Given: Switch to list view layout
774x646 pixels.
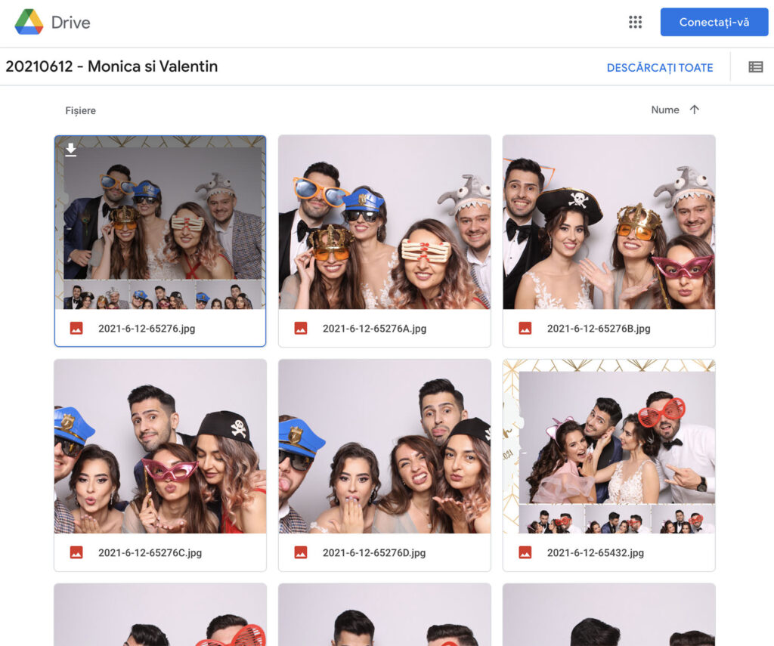Looking at the screenshot, I should tap(755, 67).
